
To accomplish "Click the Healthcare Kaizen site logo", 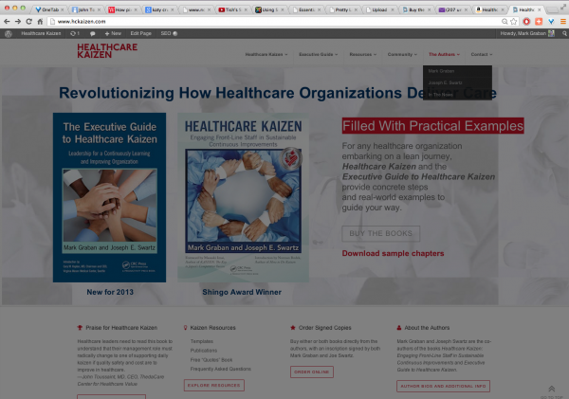I will (107, 51).
